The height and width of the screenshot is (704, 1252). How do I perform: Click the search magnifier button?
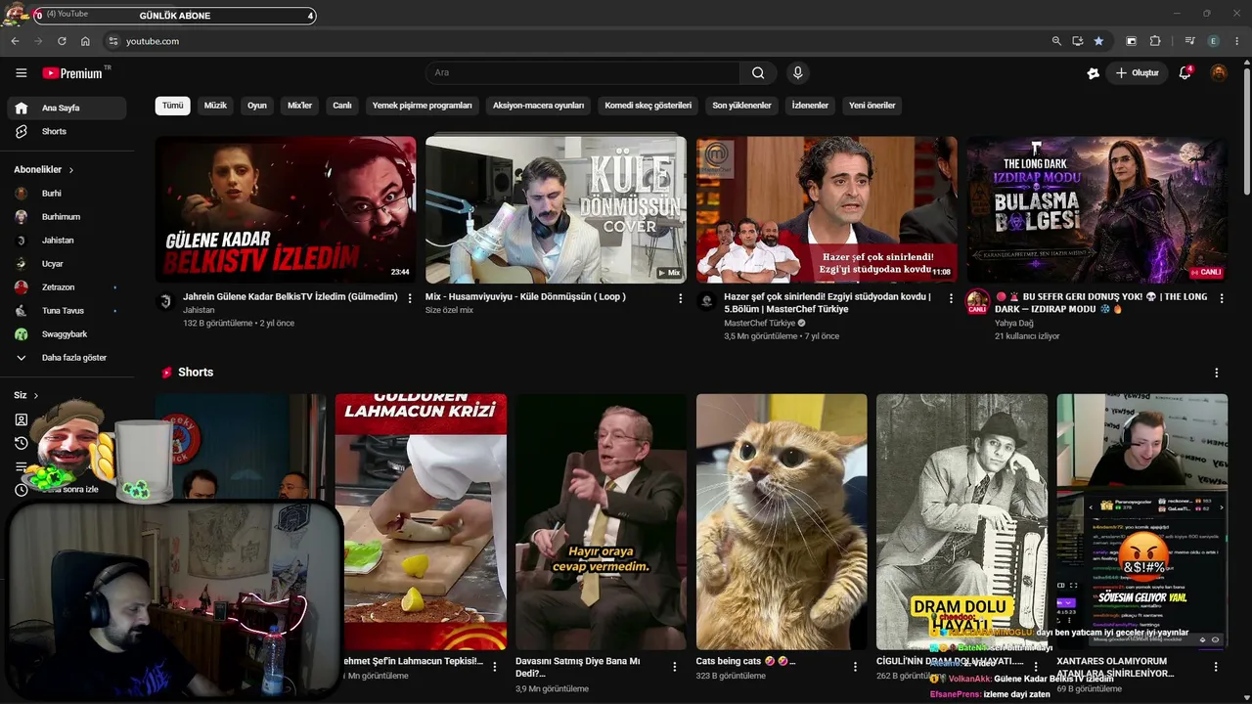758,73
